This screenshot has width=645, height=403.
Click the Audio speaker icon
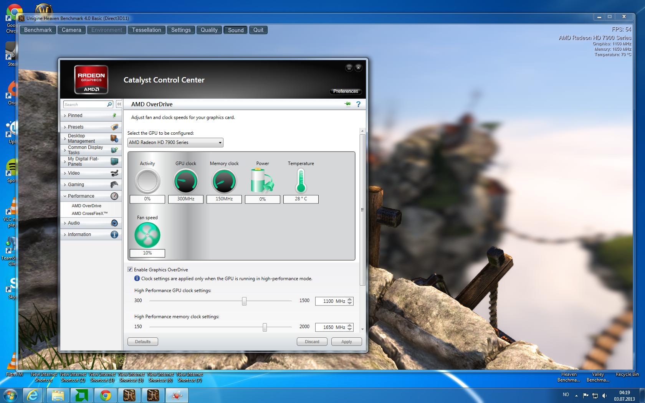(114, 223)
